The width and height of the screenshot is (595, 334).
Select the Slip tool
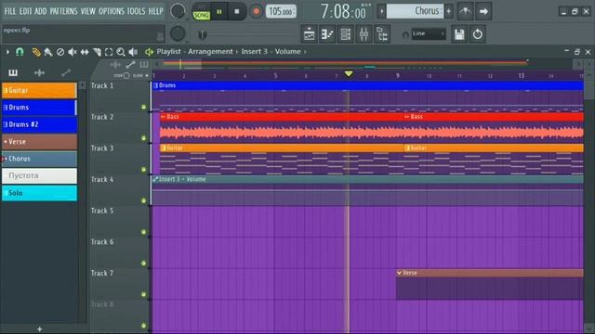pyautogui.click(x=85, y=52)
